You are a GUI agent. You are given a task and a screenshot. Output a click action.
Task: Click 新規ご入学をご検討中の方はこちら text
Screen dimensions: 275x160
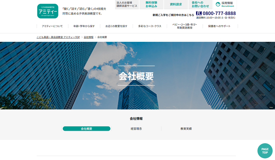173,15
